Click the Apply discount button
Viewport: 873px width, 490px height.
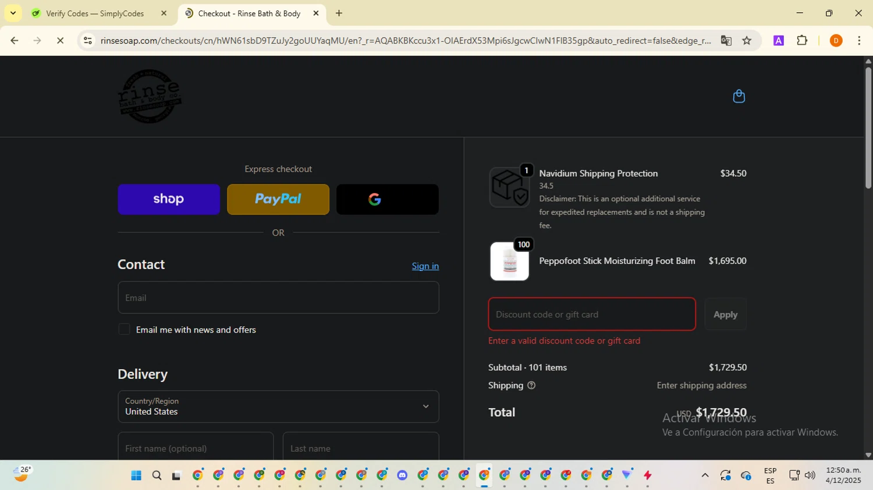pyautogui.click(x=725, y=314)
